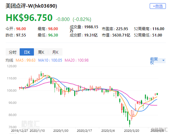
Task: Click the 2020/1/10 date axis label
Action: (37, 131)
